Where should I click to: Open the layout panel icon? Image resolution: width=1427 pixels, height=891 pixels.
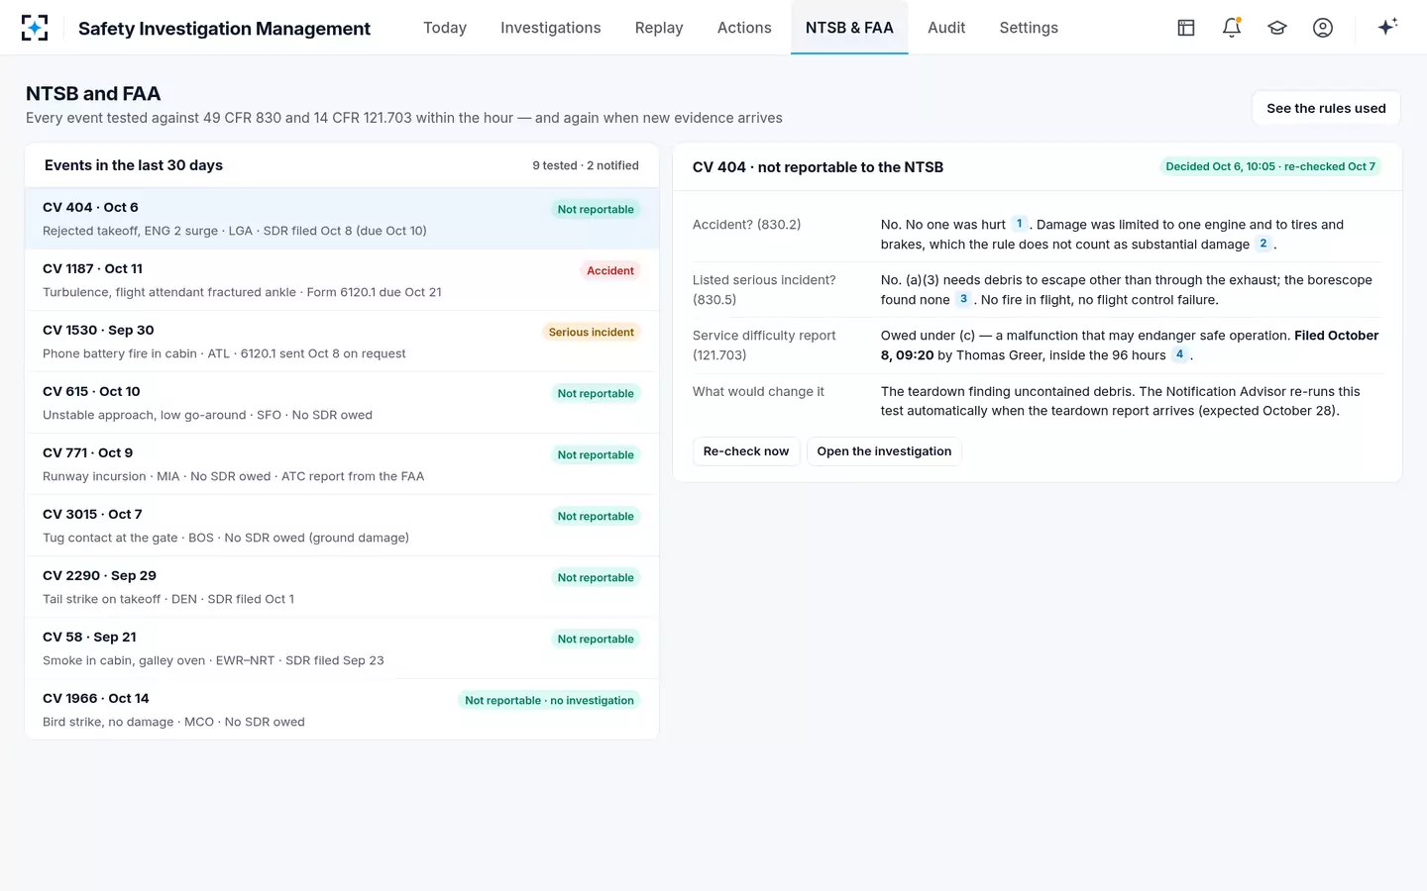[1186, 28]
